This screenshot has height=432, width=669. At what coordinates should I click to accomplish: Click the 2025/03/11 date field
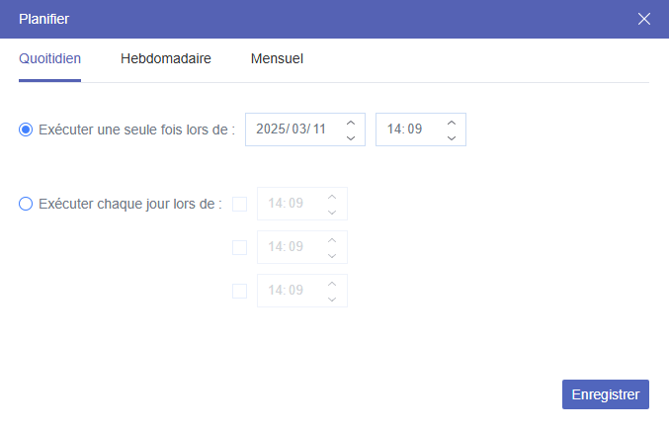[x=291, y=130]
